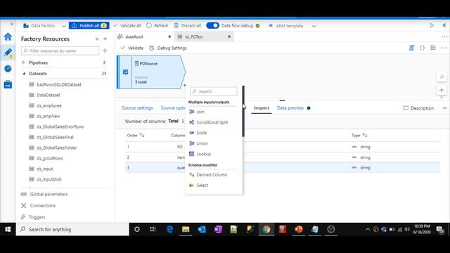Click the Filter resources by name field
Image resolution: width=450 pixels, height=253 pixels.
tap(60, 51)
